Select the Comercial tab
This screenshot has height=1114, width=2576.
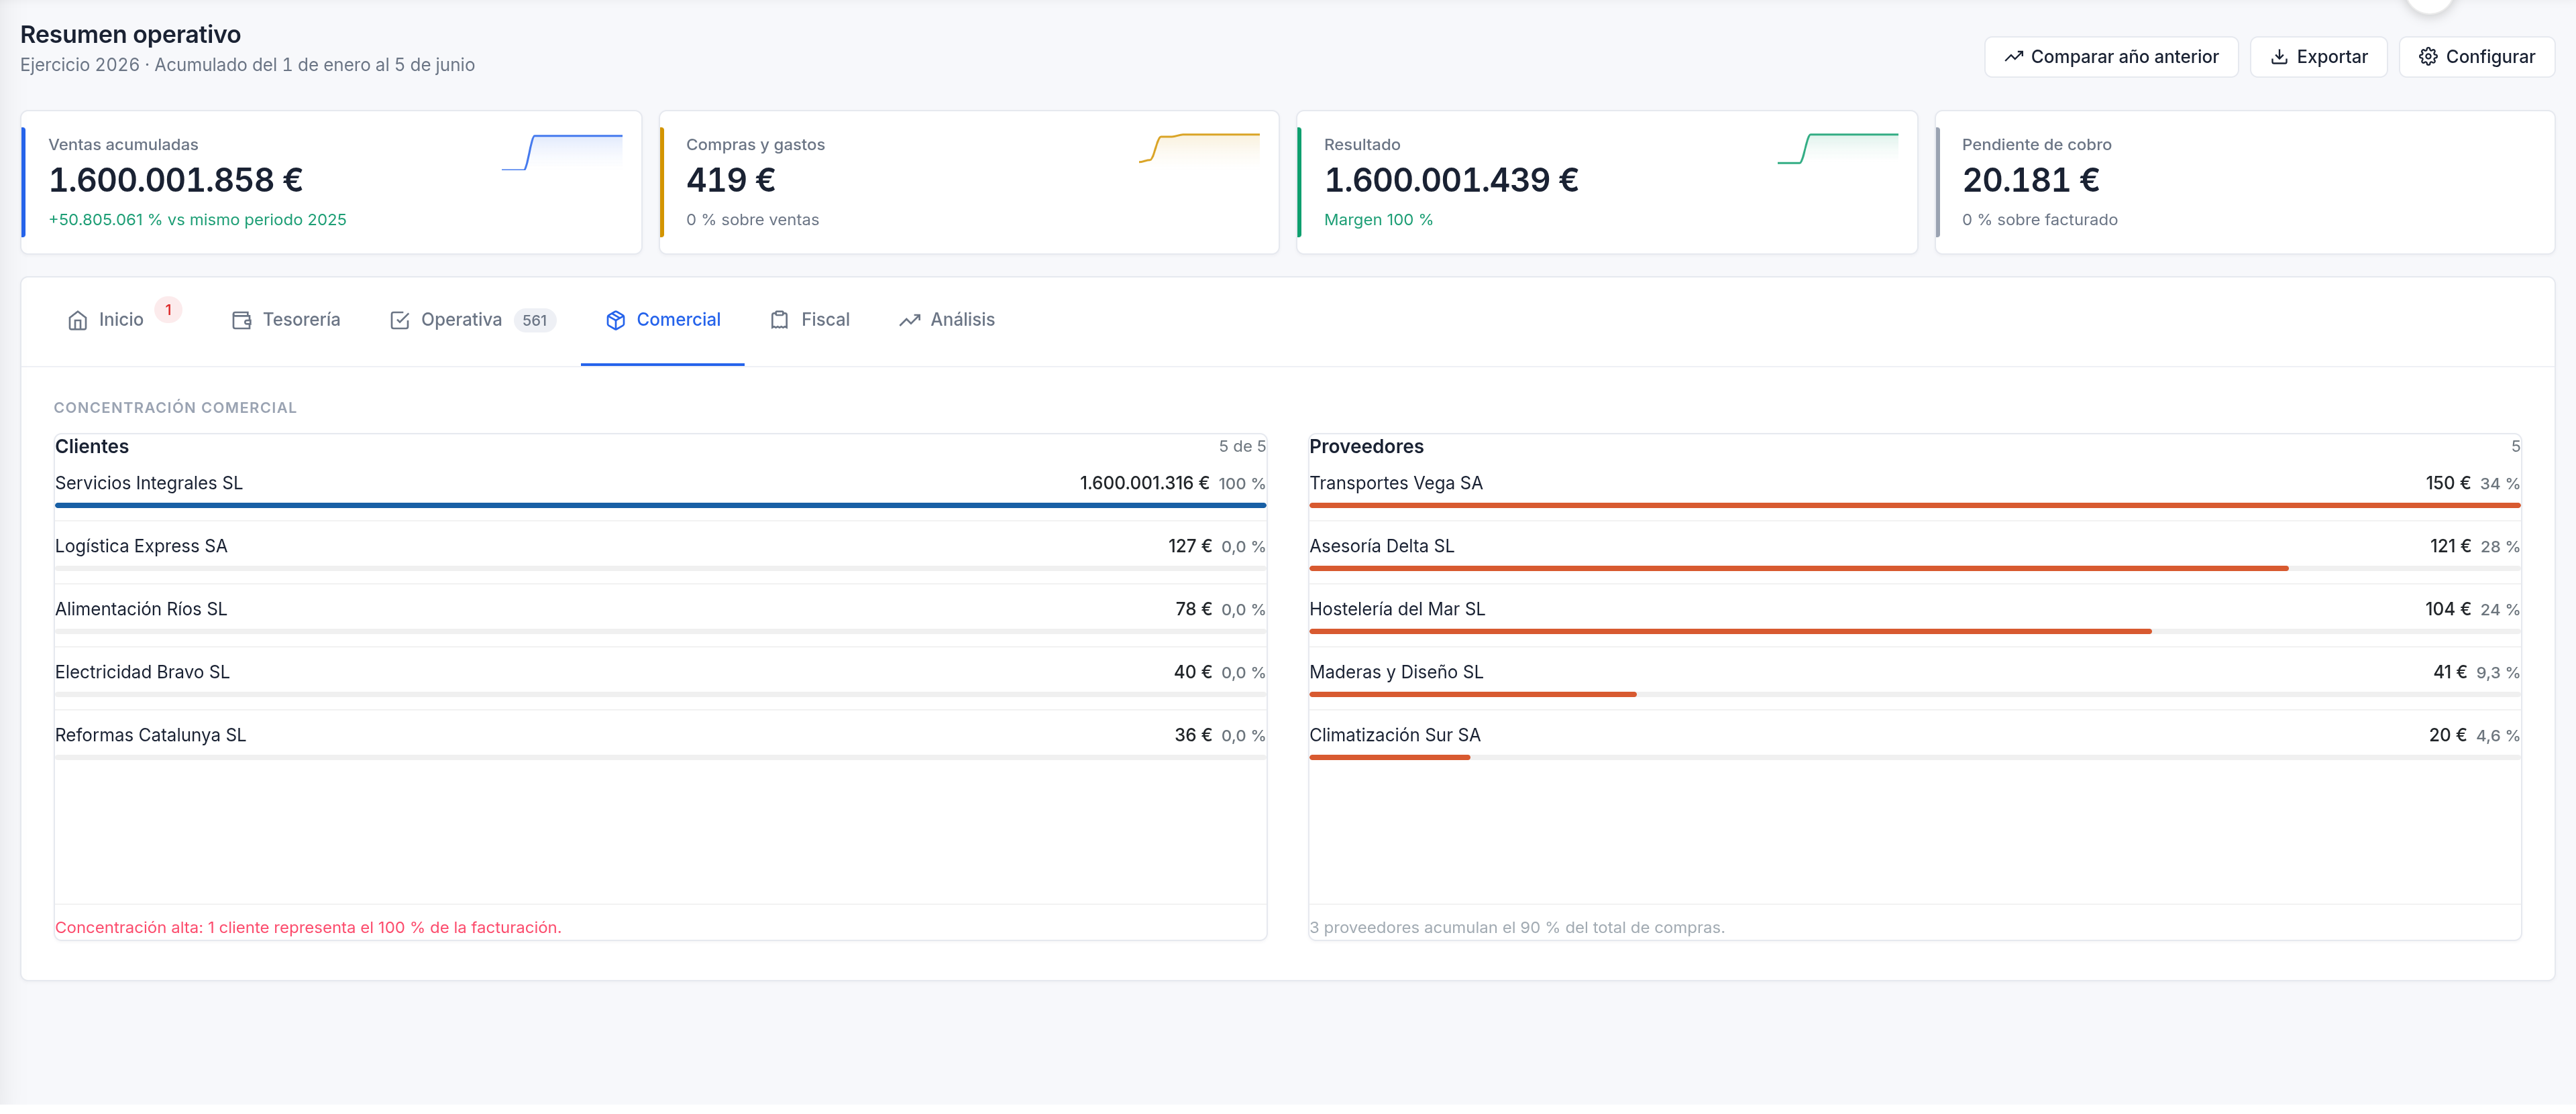(x=662, y=320)
